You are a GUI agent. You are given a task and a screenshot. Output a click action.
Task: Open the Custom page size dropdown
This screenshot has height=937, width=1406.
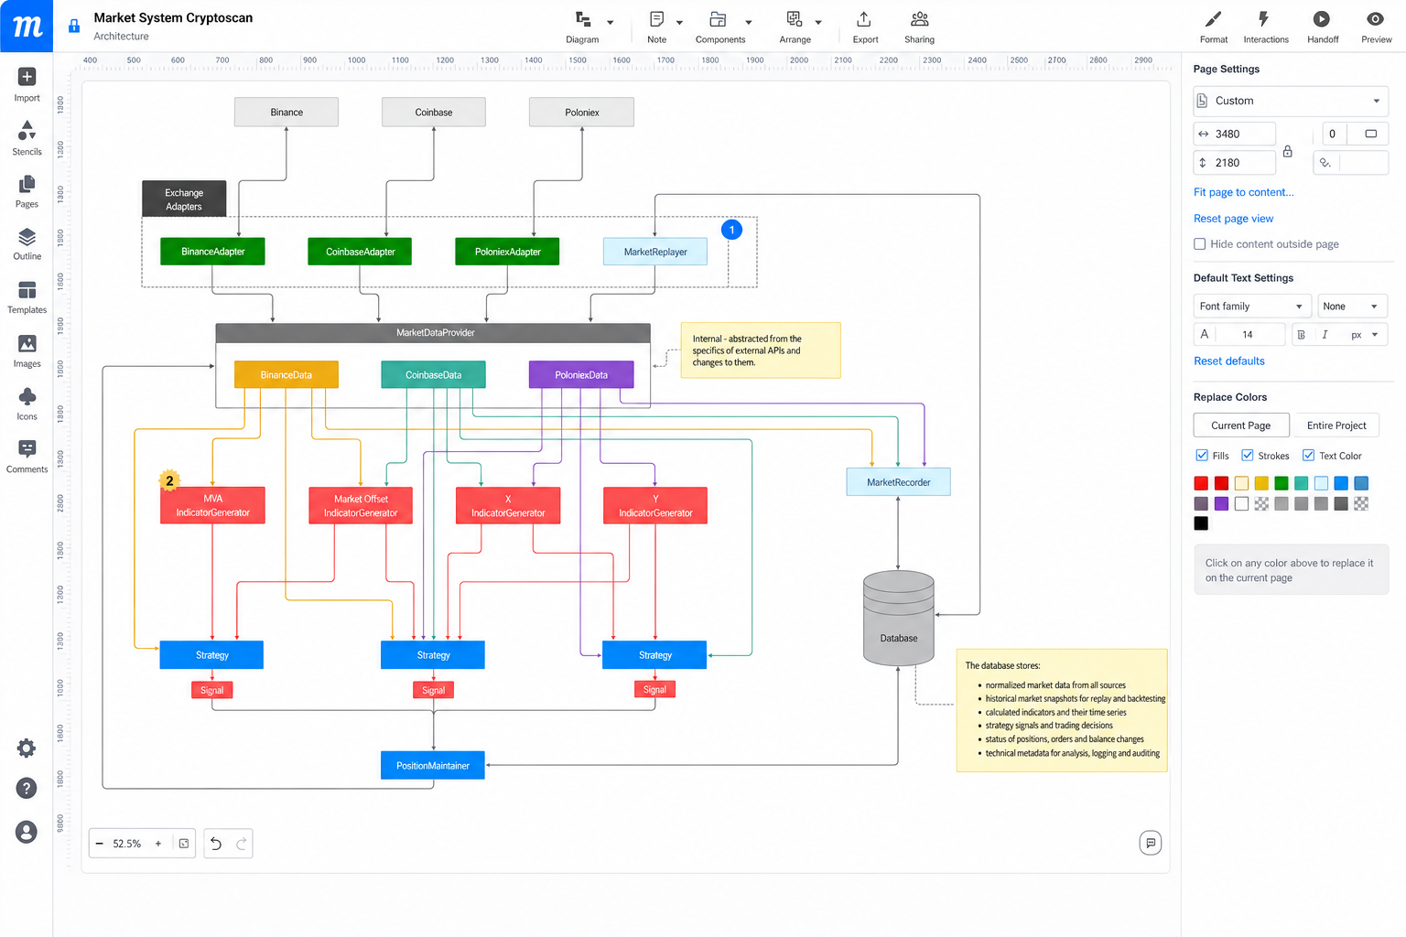pos(1291,101)
